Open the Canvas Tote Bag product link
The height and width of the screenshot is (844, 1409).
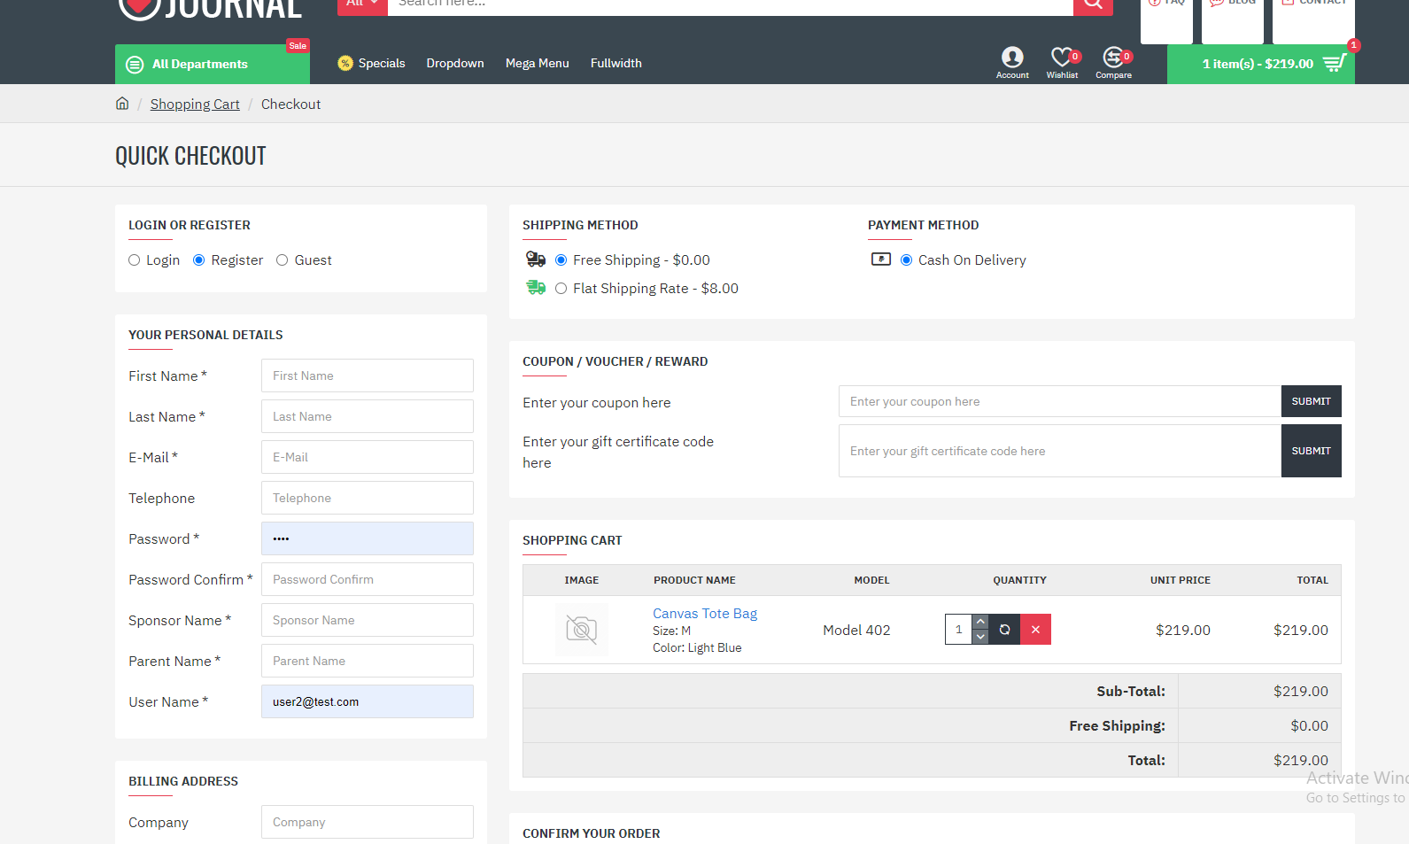[705, 614]
